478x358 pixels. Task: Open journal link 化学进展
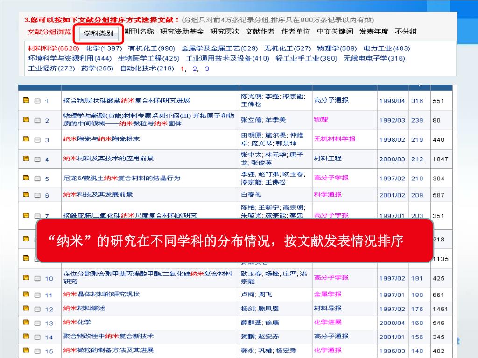(328, 322)
